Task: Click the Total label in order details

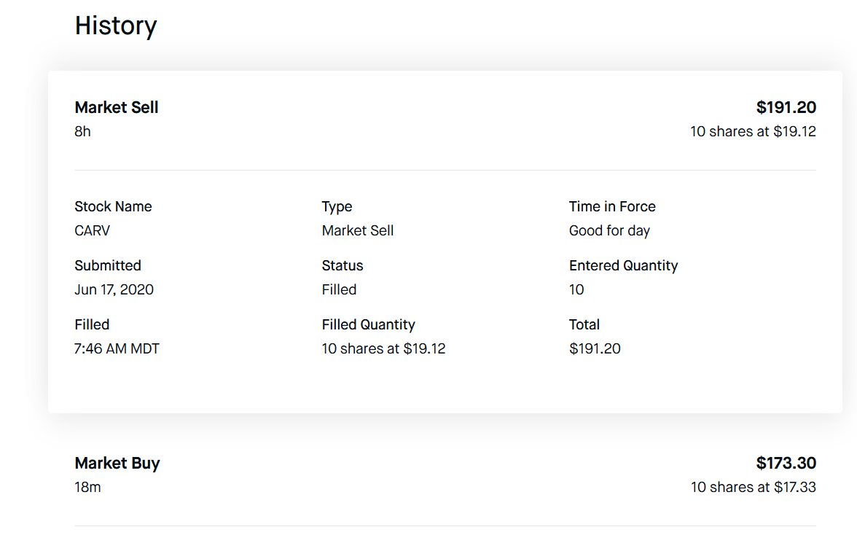Action: pyautogui.click(x=584, y=325)
